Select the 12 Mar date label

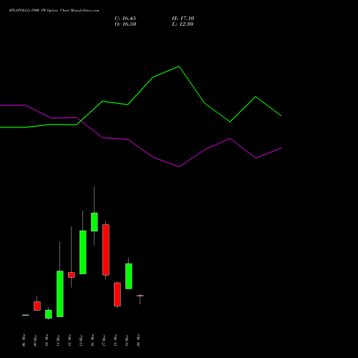point(69,340)
